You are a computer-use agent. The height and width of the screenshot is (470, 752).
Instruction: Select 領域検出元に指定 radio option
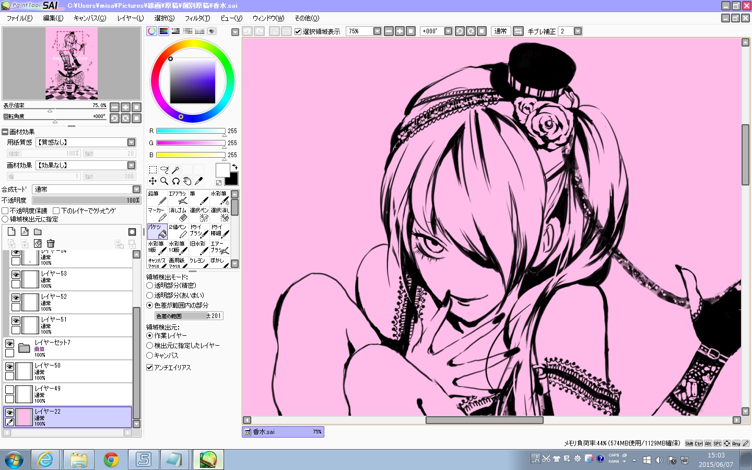click(x=5, y=219)
